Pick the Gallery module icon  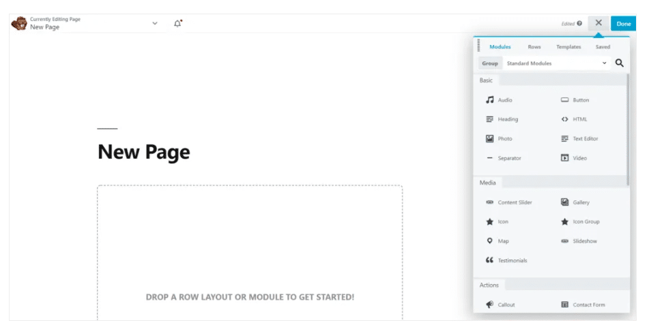pyautogui.click(x=564, y=202)
